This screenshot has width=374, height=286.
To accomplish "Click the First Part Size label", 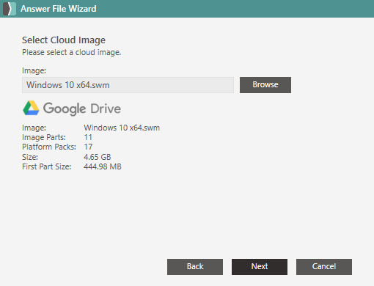I will [x=46, y=166].
